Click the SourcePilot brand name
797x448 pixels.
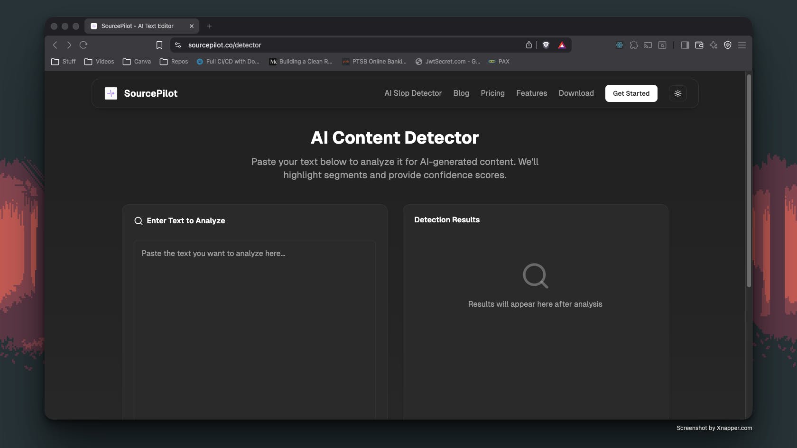point(151,93)
